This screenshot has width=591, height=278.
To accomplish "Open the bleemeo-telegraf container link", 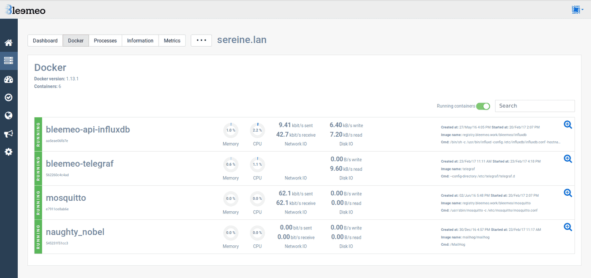I will tap(80, 164).
